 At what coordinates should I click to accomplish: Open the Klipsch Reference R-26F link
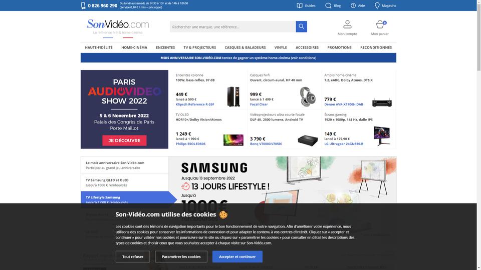pos(195,104)
